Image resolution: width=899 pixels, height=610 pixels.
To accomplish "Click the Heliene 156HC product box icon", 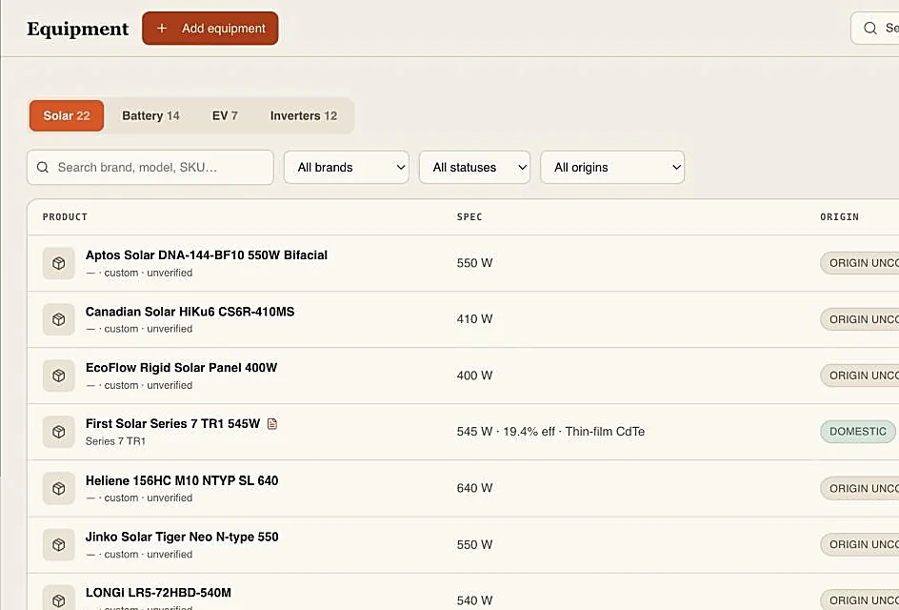I will (x=58, y=488).
